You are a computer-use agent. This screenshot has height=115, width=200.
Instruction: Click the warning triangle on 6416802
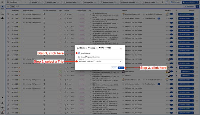click(19, 68)
